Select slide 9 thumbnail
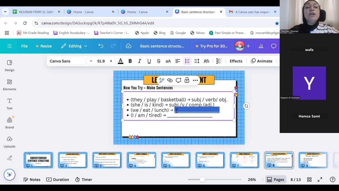Screen dimensions: 339x191 [x=313, y=160]
